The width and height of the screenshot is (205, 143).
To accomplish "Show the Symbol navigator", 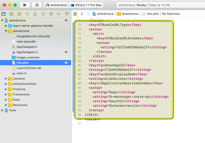I will point(19,14).
